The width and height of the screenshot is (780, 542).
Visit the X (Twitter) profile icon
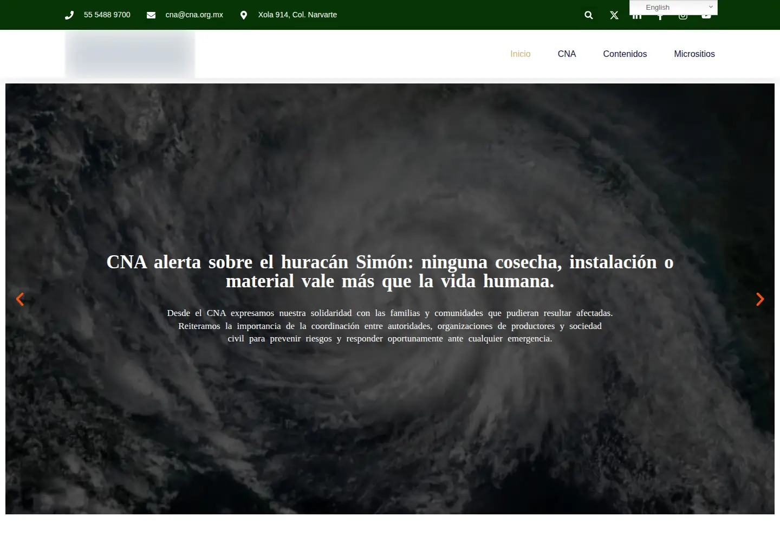click(x=614, y=15)
